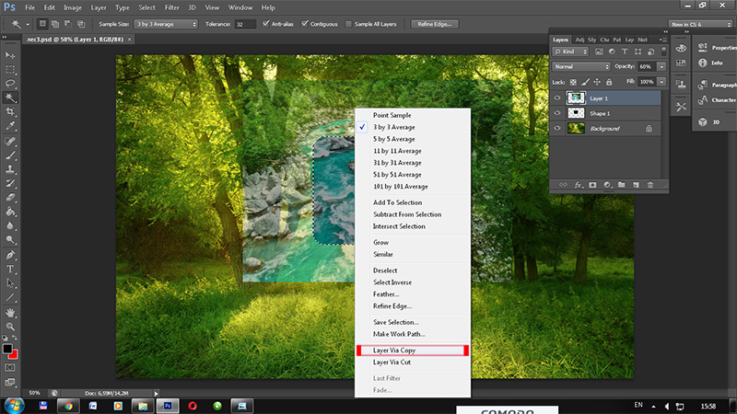Select the Clone Stamp tool
The image size is (737, 414).
coord(10,169)
